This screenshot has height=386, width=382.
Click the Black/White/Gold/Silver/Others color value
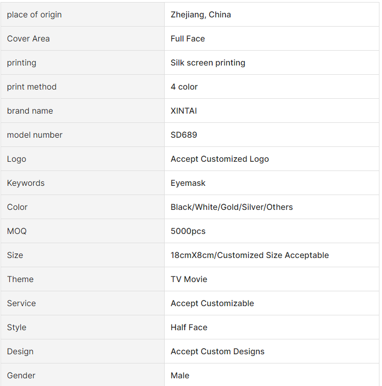(232, 207)
